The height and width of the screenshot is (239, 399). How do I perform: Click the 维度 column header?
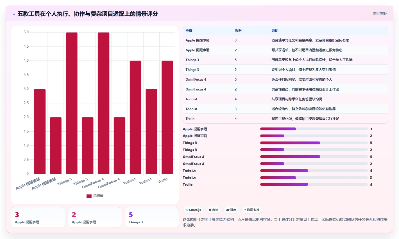coord(189,31)
